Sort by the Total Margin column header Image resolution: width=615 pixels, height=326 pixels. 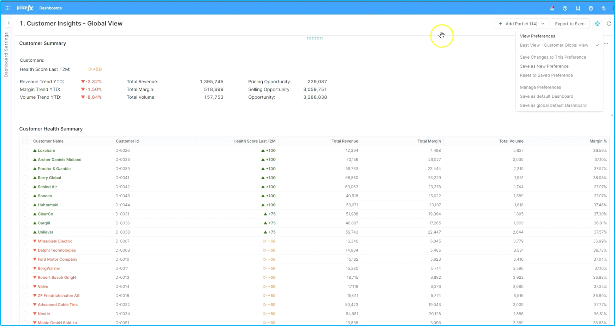pyautogui.click(x=429, y=141)
